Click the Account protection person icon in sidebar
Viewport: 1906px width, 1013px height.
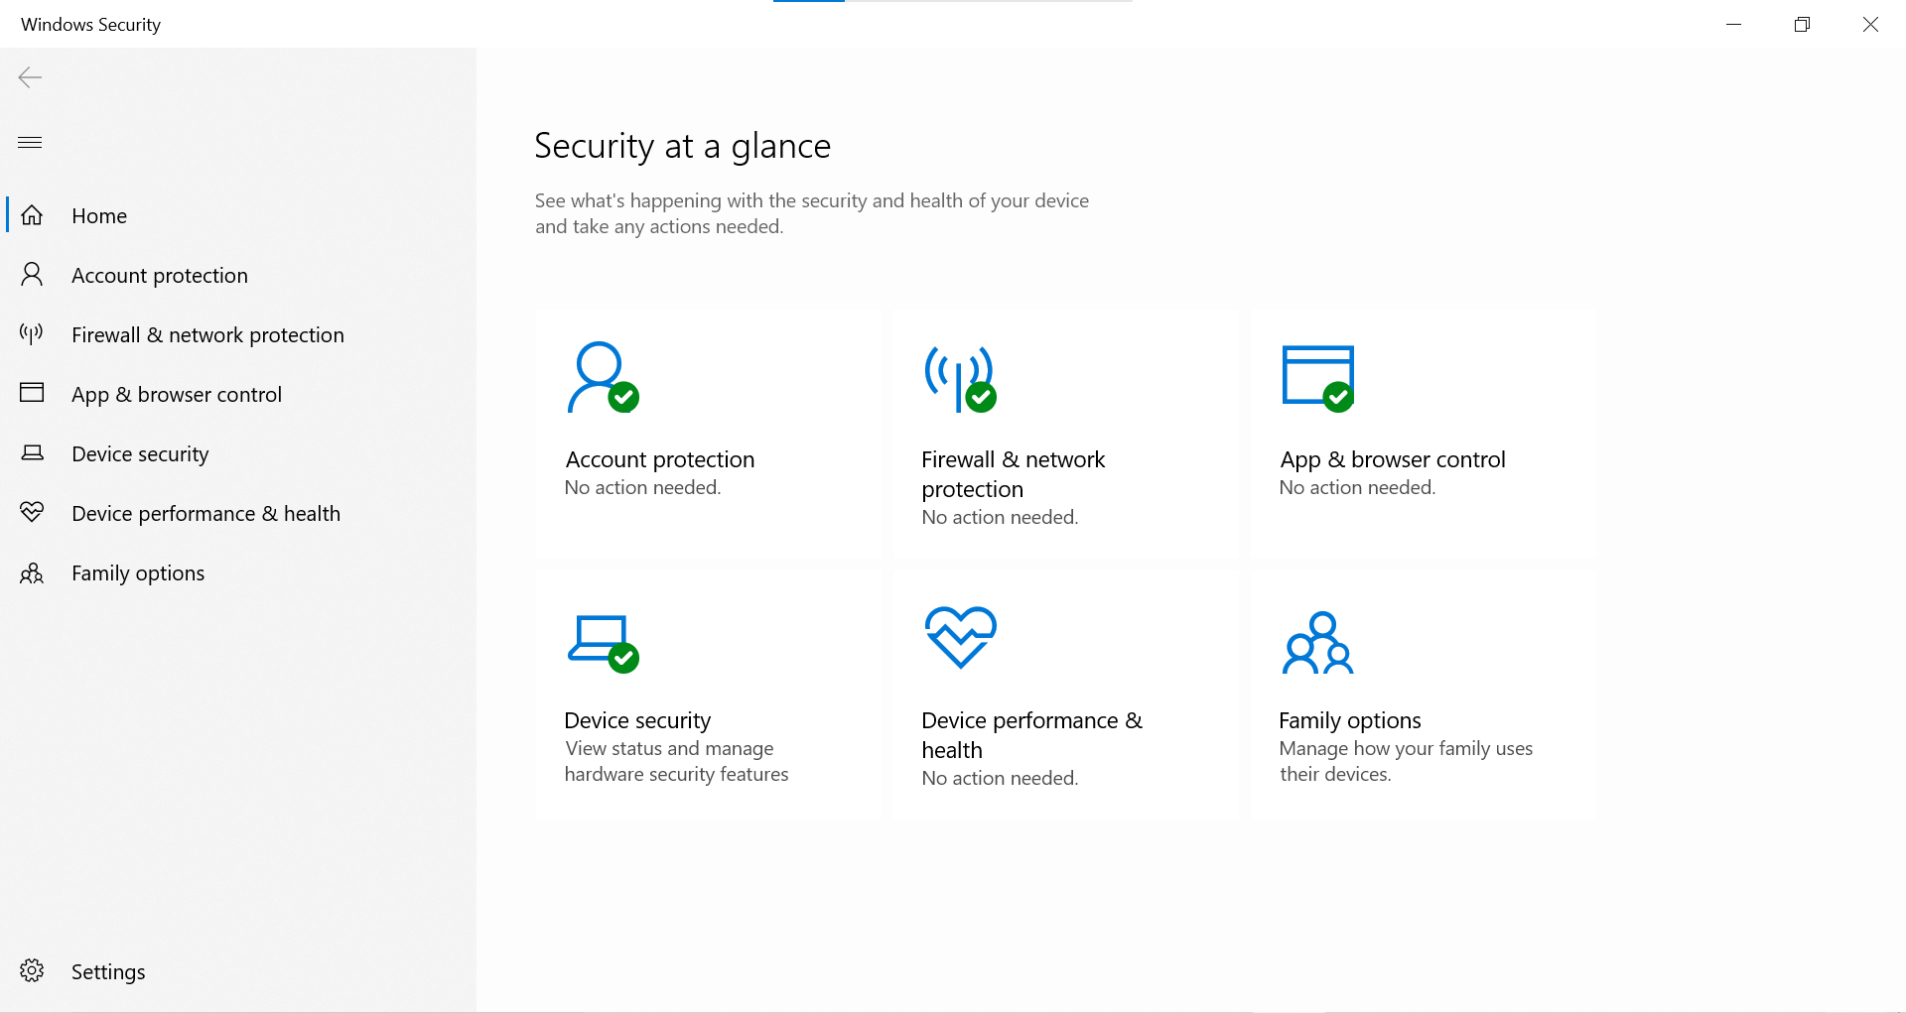point(32,275)
